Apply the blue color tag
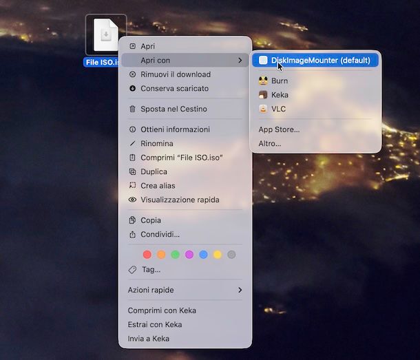Screen dimensions: 420x360 pyautogui.click(x=203, y=254)
